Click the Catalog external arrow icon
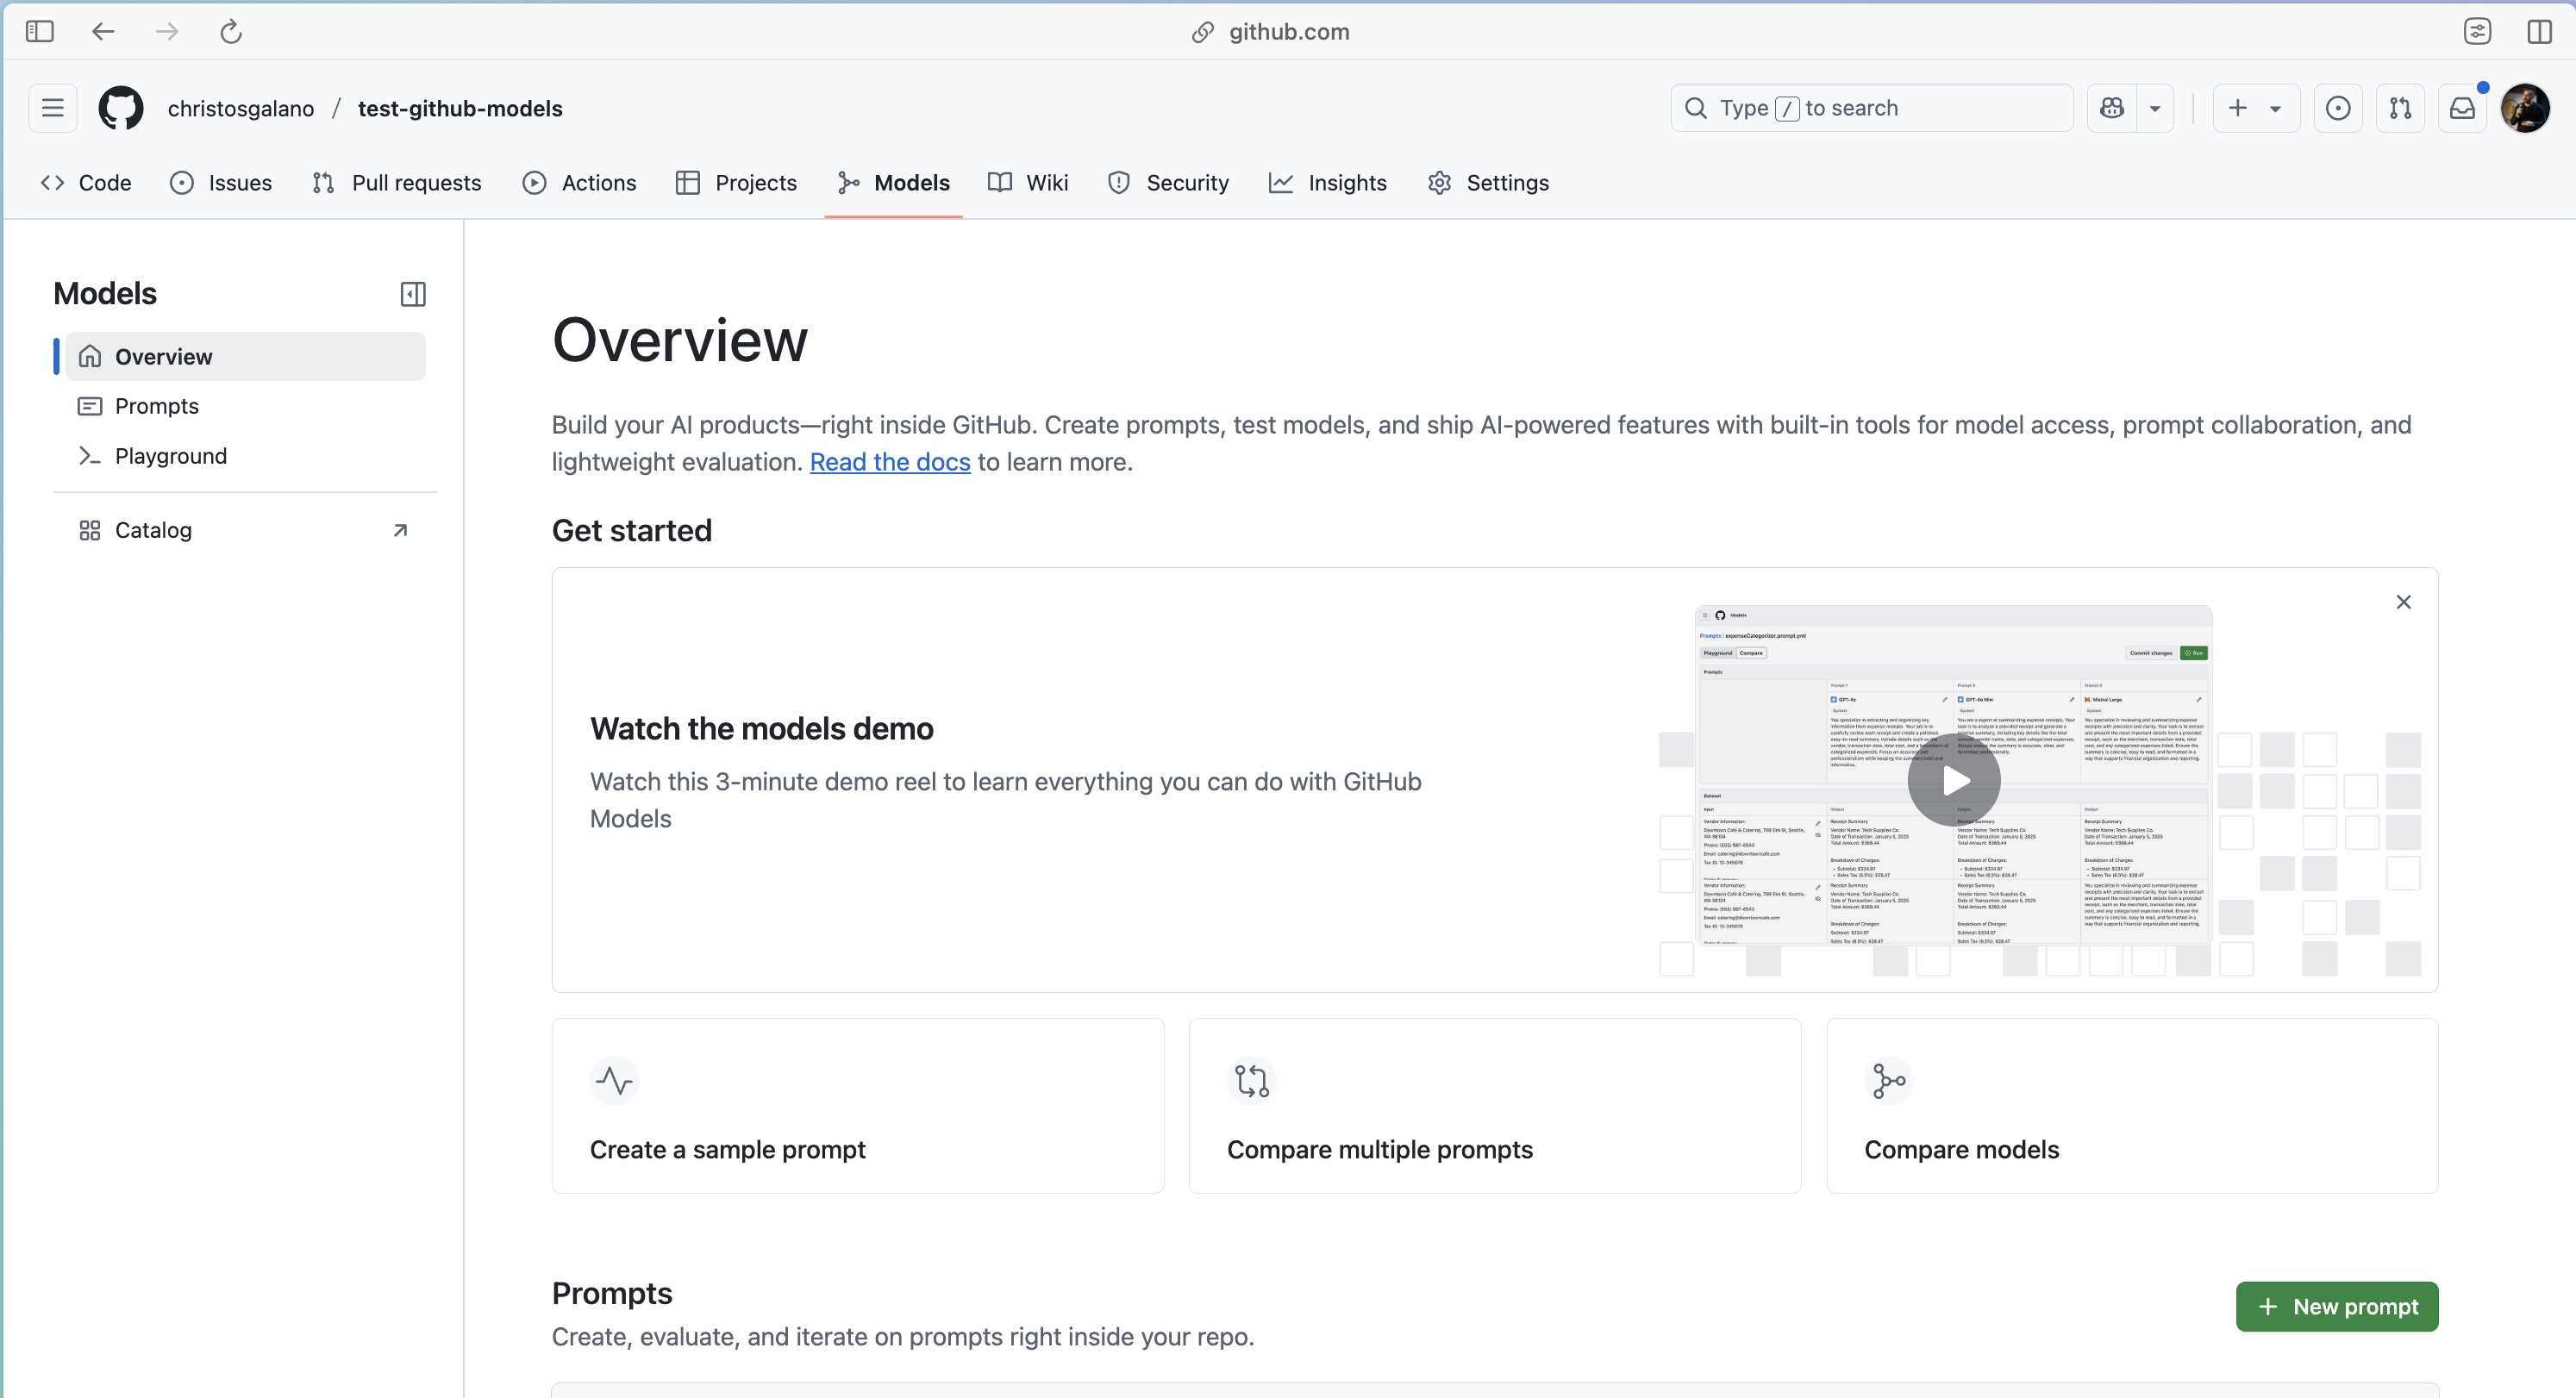Screen dimensions: 2576x1398 400,530
